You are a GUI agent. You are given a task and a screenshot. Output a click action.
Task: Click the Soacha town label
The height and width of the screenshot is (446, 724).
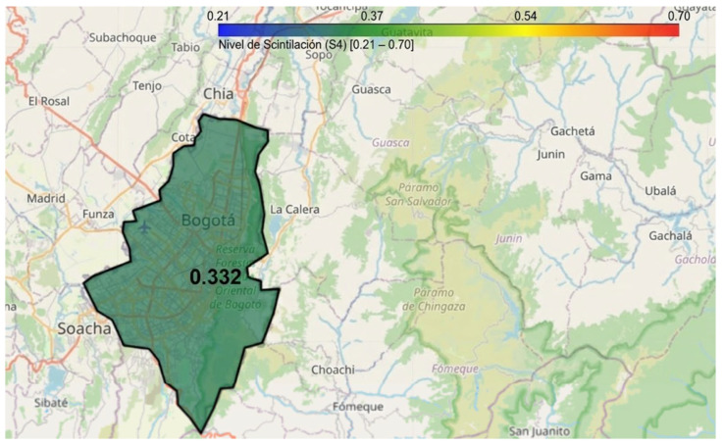click(x=84, y=328)
